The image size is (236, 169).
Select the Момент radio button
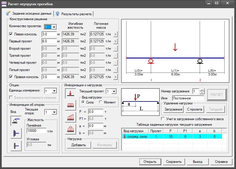100,102
